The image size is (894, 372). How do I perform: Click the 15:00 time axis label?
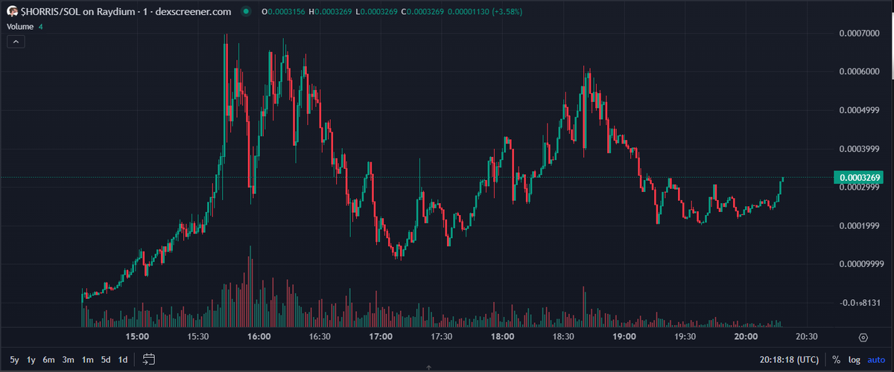tap(137, 337)
